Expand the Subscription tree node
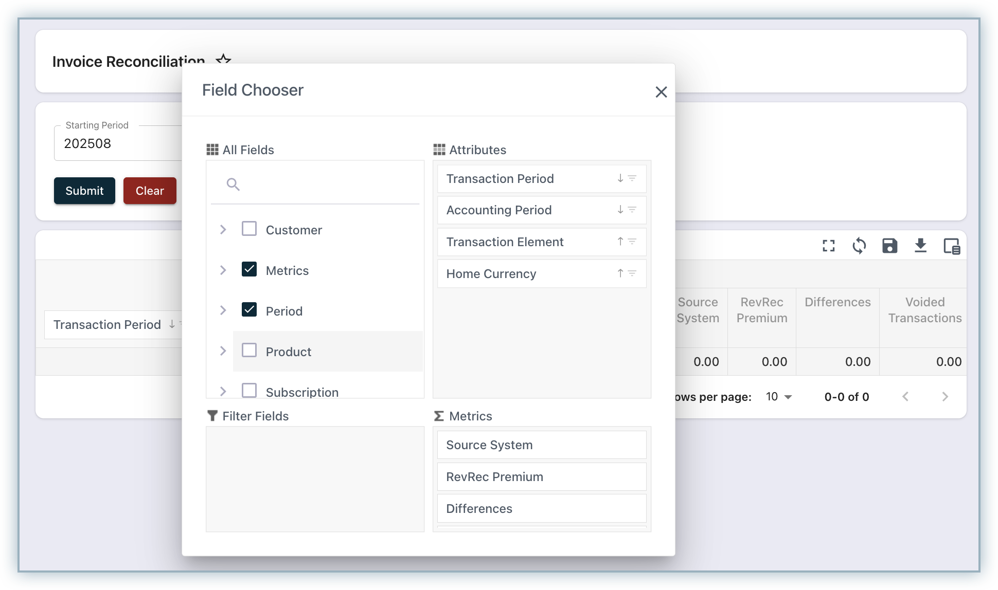This screenshot has width=998, height=590. [x=223, y=392]
